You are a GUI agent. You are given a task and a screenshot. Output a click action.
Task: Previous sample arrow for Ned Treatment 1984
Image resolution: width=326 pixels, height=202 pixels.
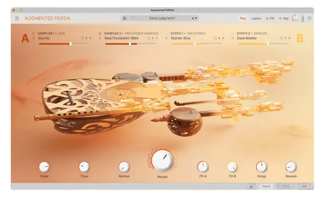click(153, 38)
